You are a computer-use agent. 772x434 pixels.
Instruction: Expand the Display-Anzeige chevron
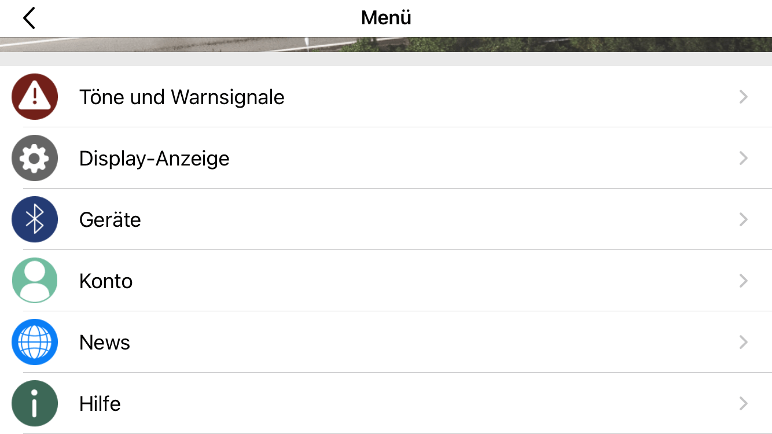click(x=743, y=158)
